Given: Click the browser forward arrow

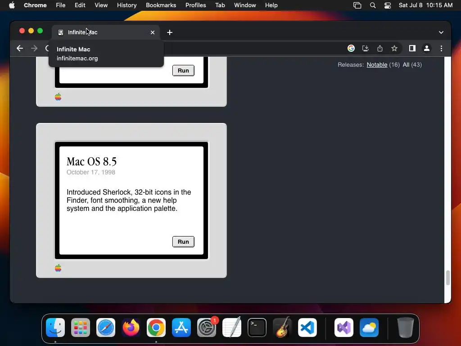Looking at the screenshot, I should (34, 48).
